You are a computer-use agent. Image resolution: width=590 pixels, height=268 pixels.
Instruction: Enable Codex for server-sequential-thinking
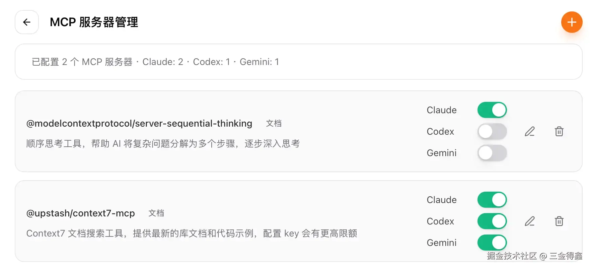[x=492, y=131]
